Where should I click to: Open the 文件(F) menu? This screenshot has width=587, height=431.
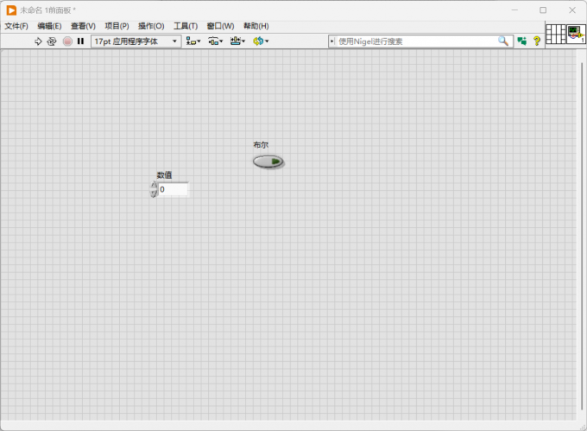16,26
